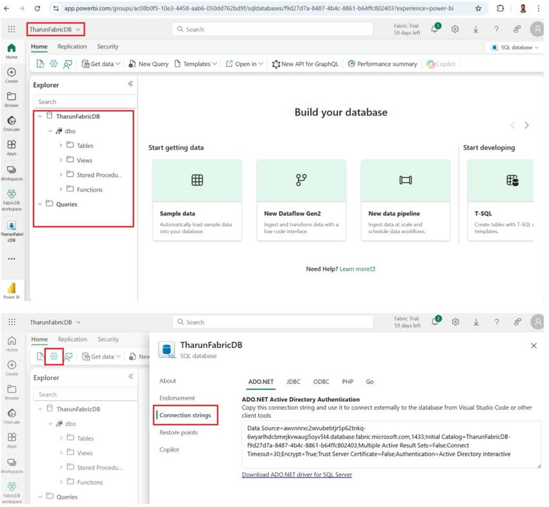Open the Get data dropdown
Image resolution: width=549 pixels, height=507 pixels.
pos(100,63)
